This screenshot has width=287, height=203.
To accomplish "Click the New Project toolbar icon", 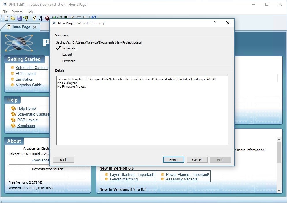I will tap(6, 18).
